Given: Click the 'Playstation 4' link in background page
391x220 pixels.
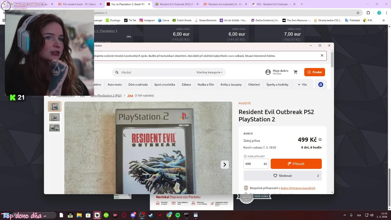Looking at the screenshot, I should click(108, 31).
